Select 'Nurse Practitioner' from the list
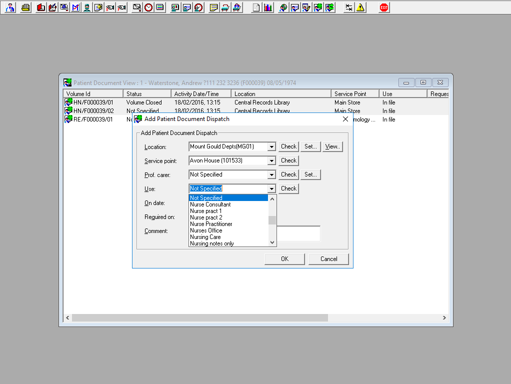Viewport: 511px width, 384px height. (x=228, y=224)
